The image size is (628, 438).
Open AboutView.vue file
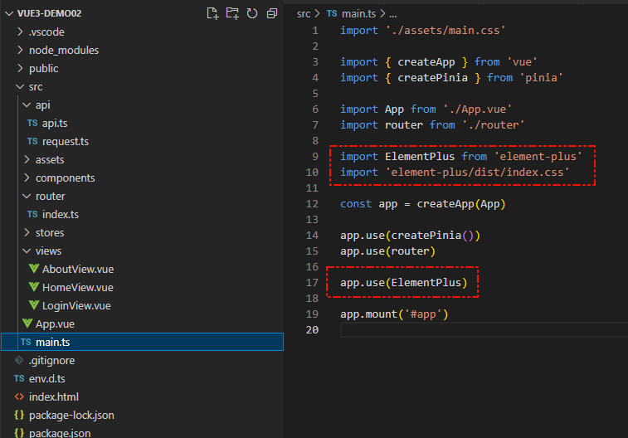78,269
